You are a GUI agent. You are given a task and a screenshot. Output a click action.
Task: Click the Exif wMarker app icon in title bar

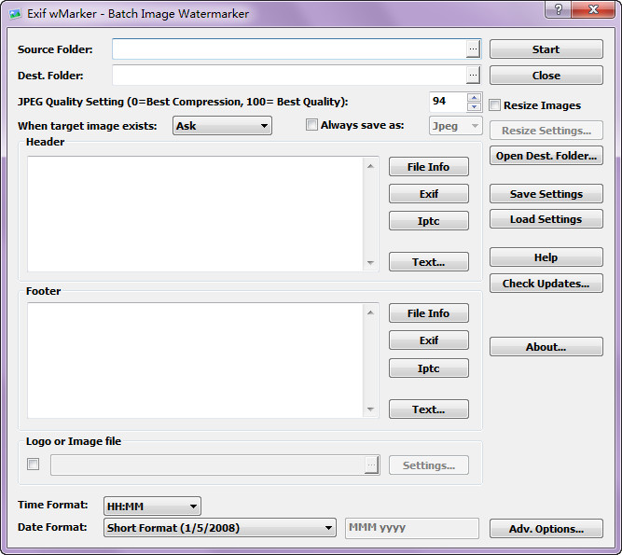(x=15, y=14)
